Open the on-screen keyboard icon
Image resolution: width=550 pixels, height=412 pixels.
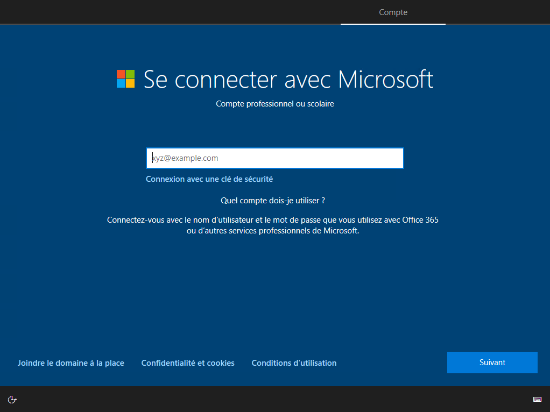pos(537,399)
